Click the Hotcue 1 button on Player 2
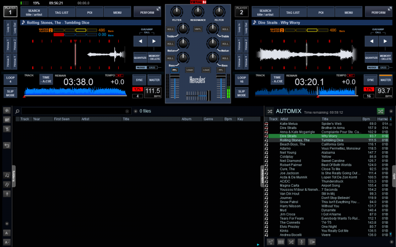Screen dimensions: 396x247 (x=239, y=45)
